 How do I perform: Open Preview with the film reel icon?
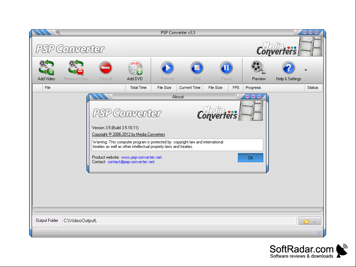(x=258, y=68)
